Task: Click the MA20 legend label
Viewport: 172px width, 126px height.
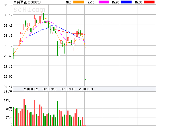Action: tap(116, 2)
